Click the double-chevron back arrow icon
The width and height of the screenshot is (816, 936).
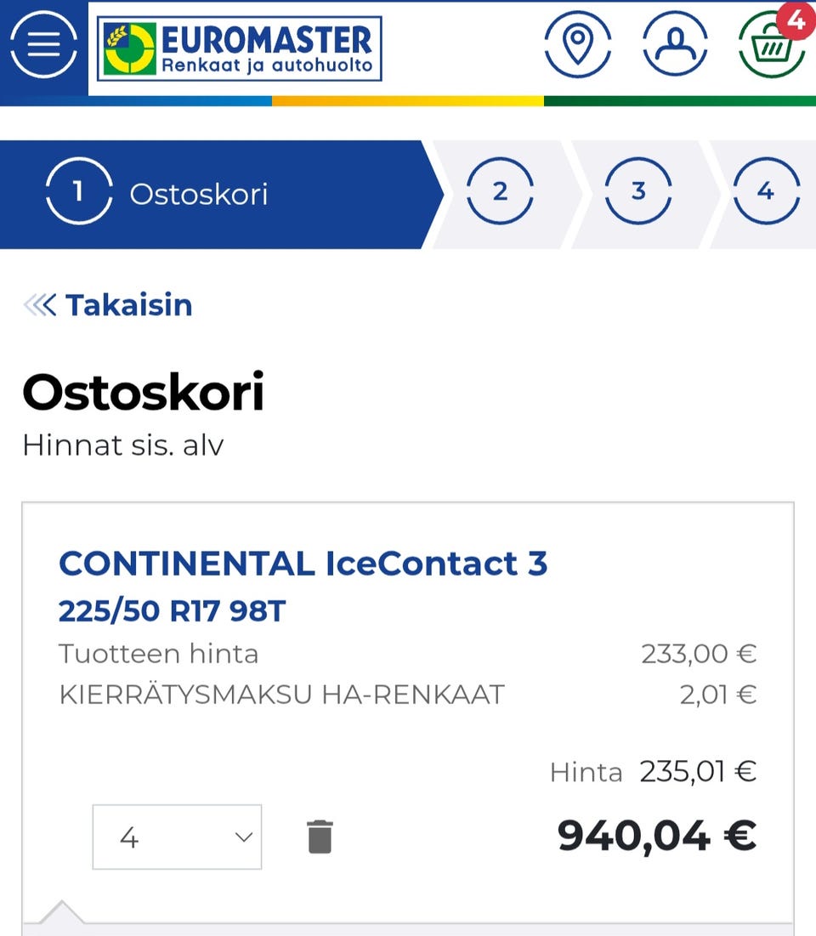pos(40,304)
